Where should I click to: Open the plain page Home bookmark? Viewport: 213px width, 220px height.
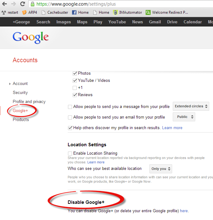pyautogui.click(x=101, y=12)
